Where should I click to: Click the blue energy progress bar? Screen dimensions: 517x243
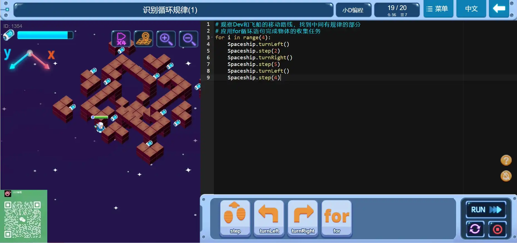click(x=45, y=35)
